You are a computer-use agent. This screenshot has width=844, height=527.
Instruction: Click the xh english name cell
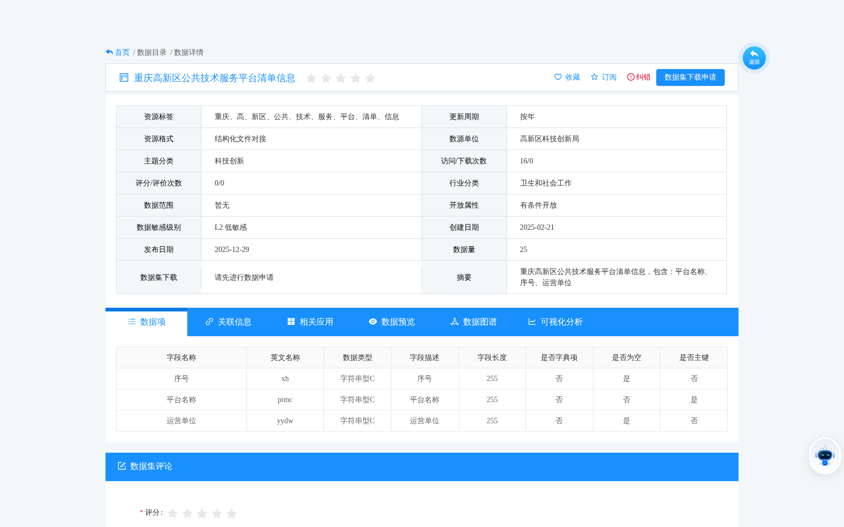click(285, 379)
